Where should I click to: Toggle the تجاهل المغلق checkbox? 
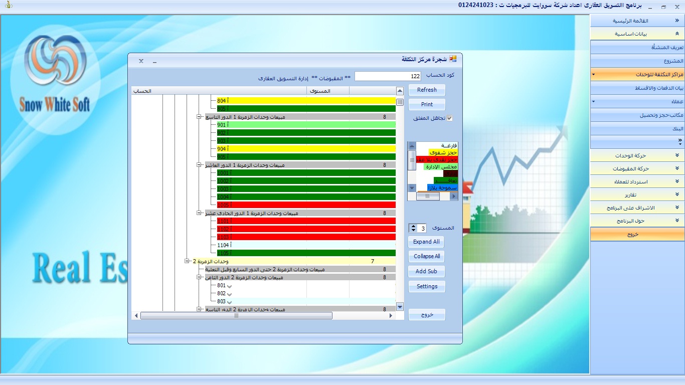point(450,119)
